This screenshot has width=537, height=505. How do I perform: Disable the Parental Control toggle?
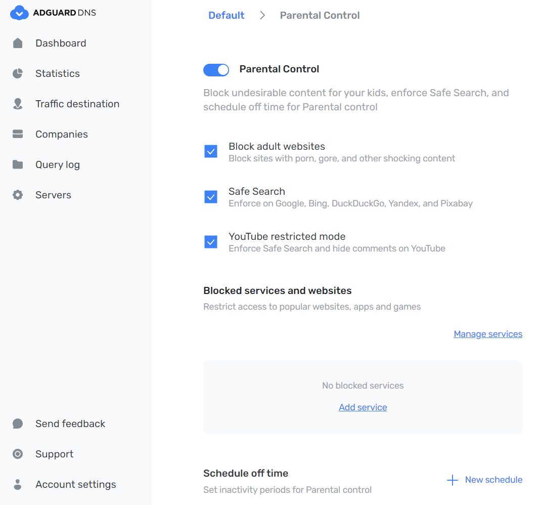216,69
